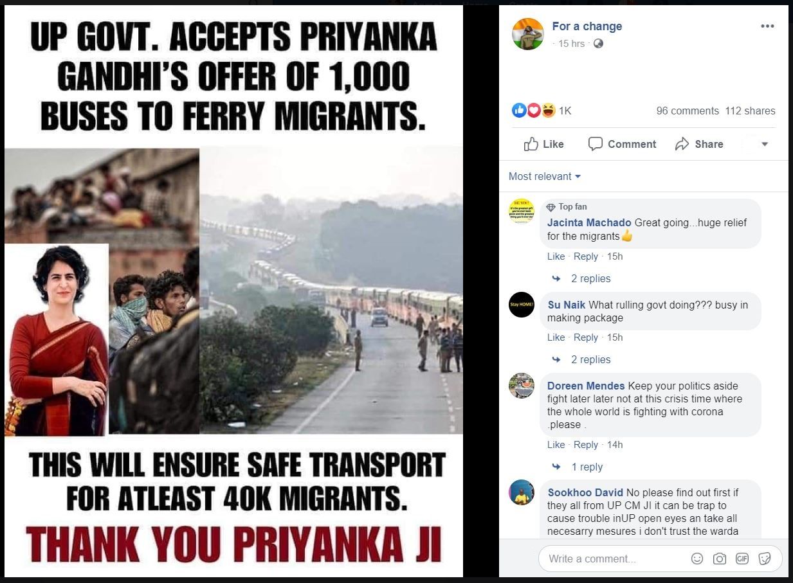Open the post options three-dot menu
The height and width of the screenshot is (583, 793).
(x=767, y=26)
